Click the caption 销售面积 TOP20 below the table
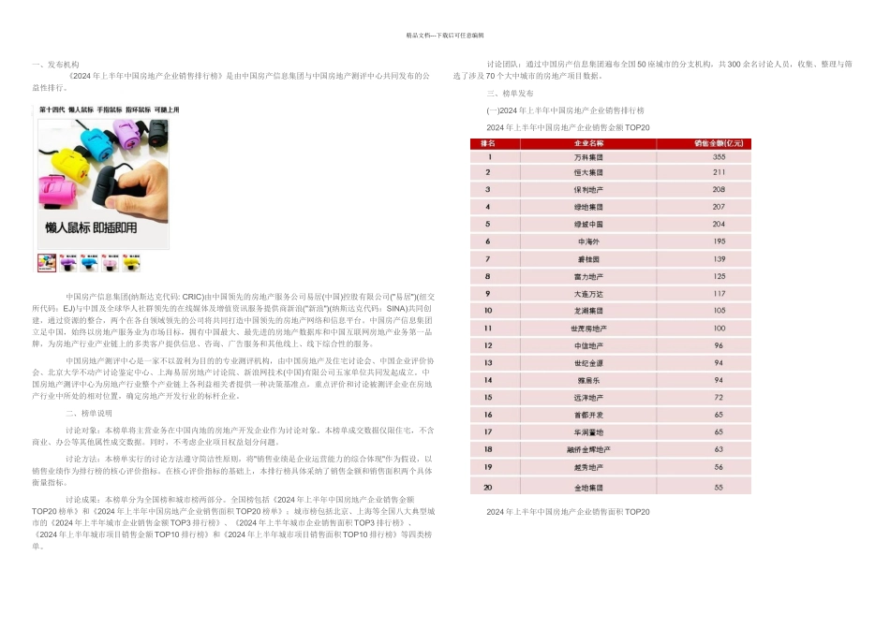This screenshot has height=629, width=890. pyautogui.click(x=568, y=512)
